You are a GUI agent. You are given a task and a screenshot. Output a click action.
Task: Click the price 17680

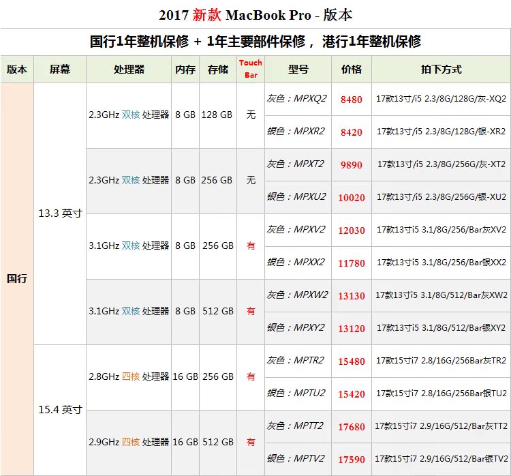pos(352,426)
